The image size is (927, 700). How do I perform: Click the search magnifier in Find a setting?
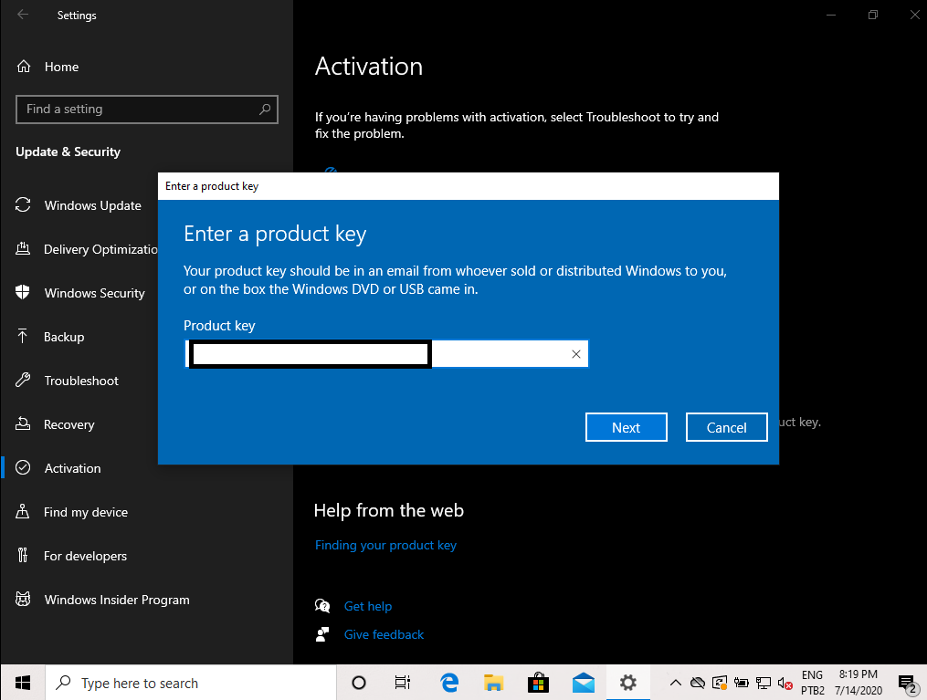pos(265,110)
